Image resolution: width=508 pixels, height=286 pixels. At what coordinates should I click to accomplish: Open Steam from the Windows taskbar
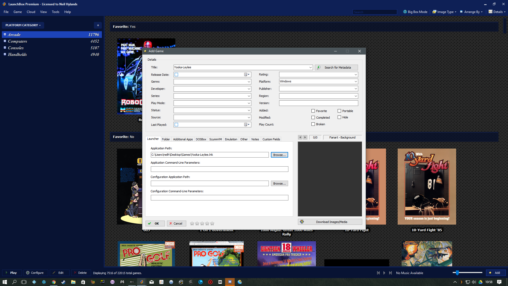pos(63,282)
